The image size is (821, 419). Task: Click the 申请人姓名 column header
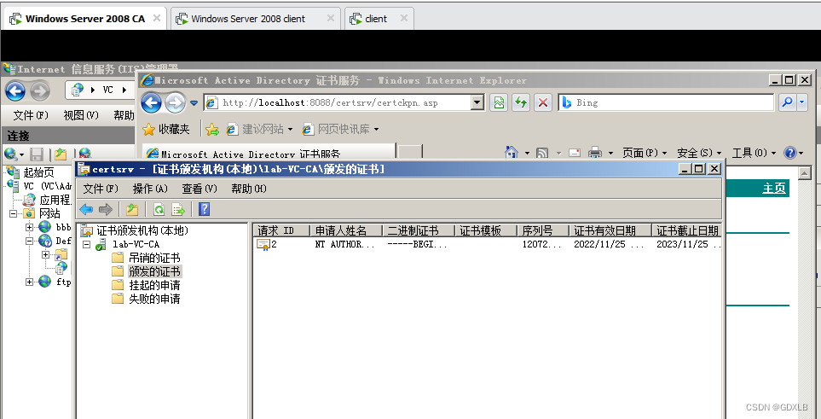pyautogui.click(x=346, y=230)
